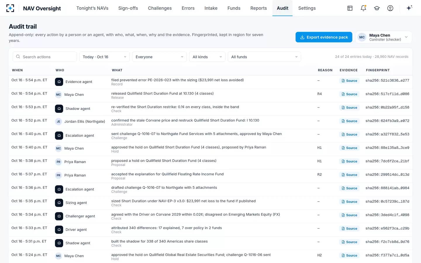
Task: Click the Challenger agent bot icon
Action: point(59,216)
